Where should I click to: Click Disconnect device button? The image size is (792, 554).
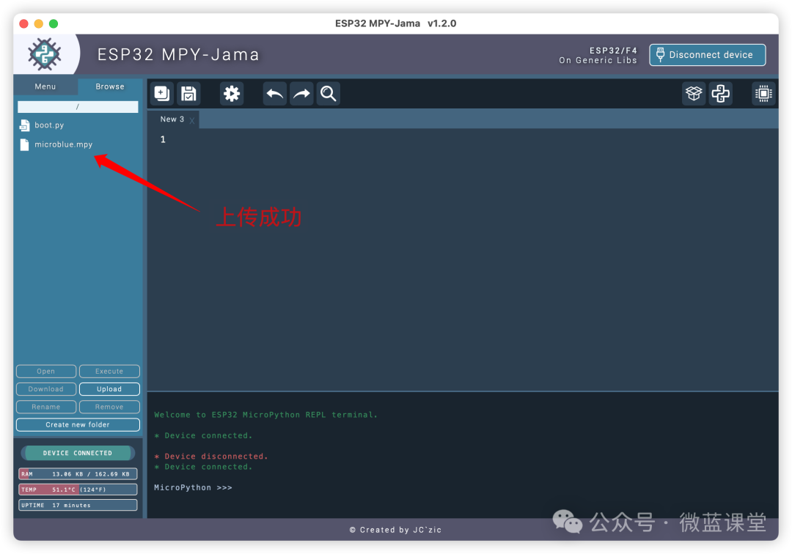[x=707, y=54]
